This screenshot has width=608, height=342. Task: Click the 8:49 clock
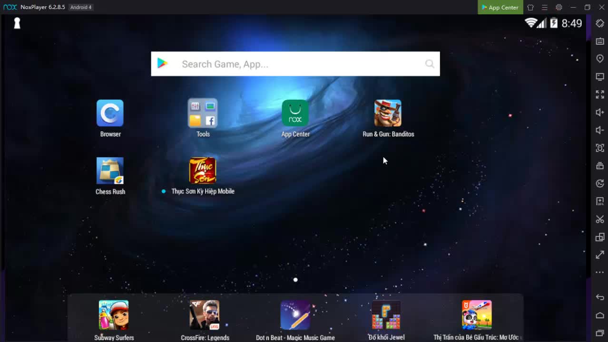pyautogui.click(x=571, y=23)
